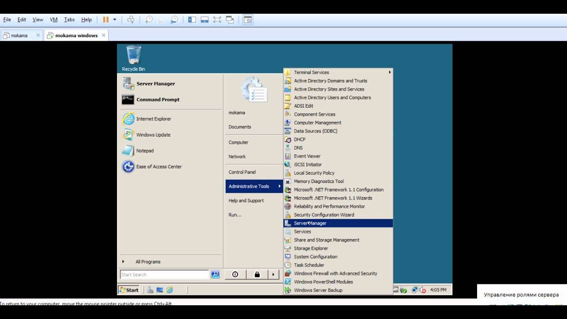The image size is (567, 319).
Task: Open VMware File menu
Action: click(7, 19)
